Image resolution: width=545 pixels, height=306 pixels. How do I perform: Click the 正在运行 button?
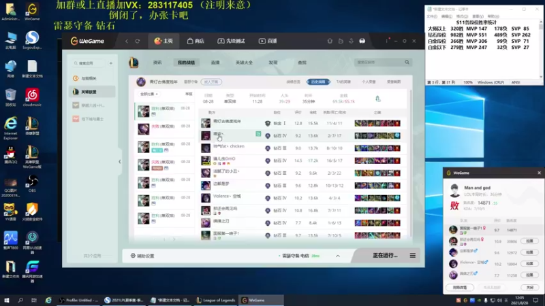(385, 256)
